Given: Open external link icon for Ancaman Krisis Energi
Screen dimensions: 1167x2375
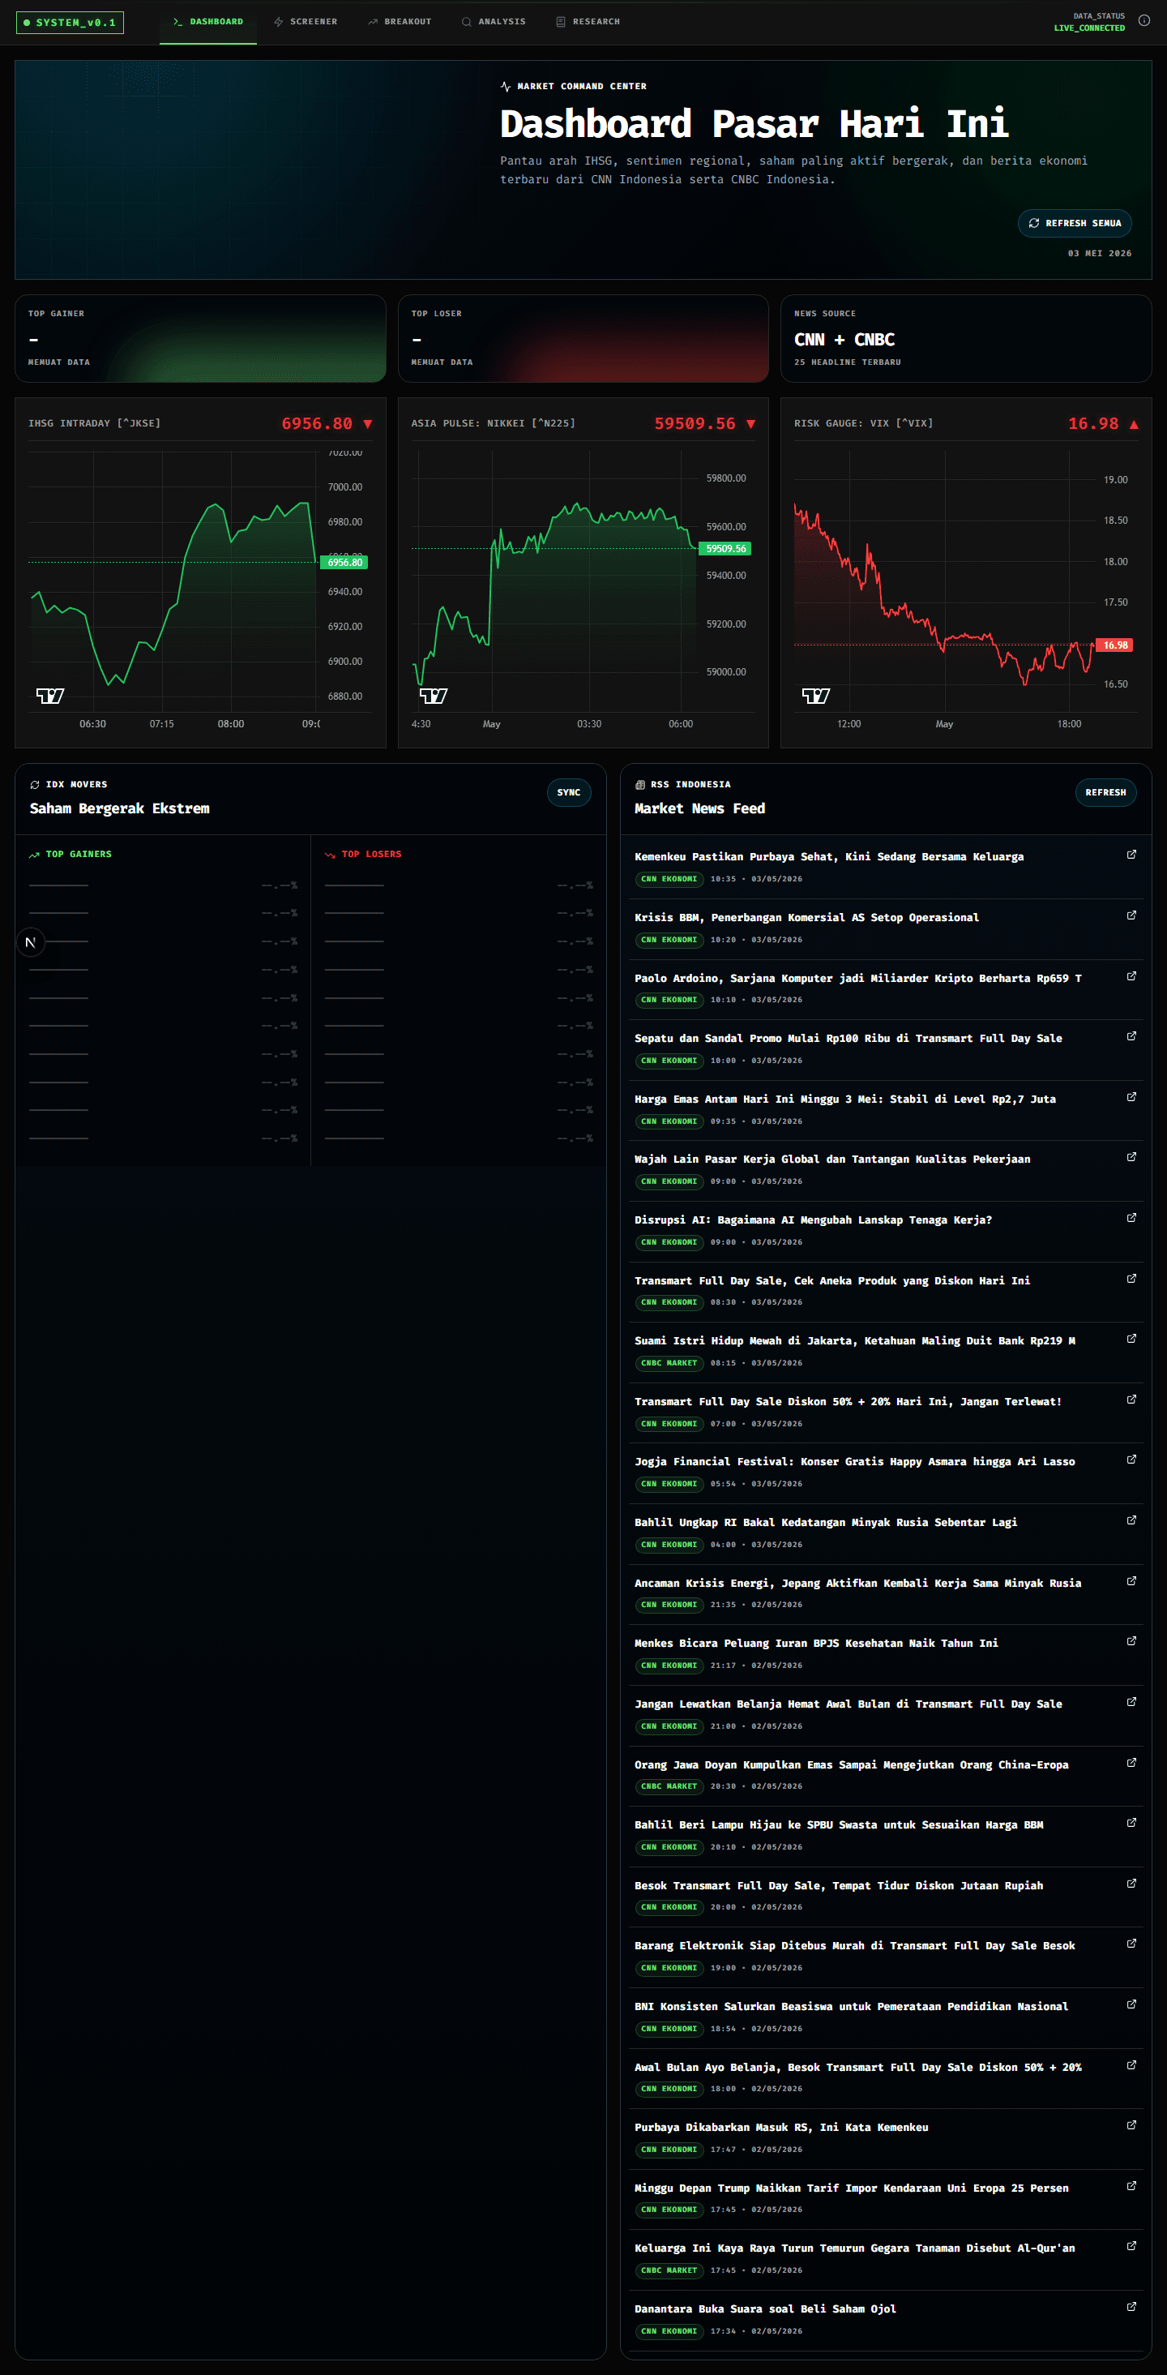Looking at the screenshot, I should tap(1131, 1581).
